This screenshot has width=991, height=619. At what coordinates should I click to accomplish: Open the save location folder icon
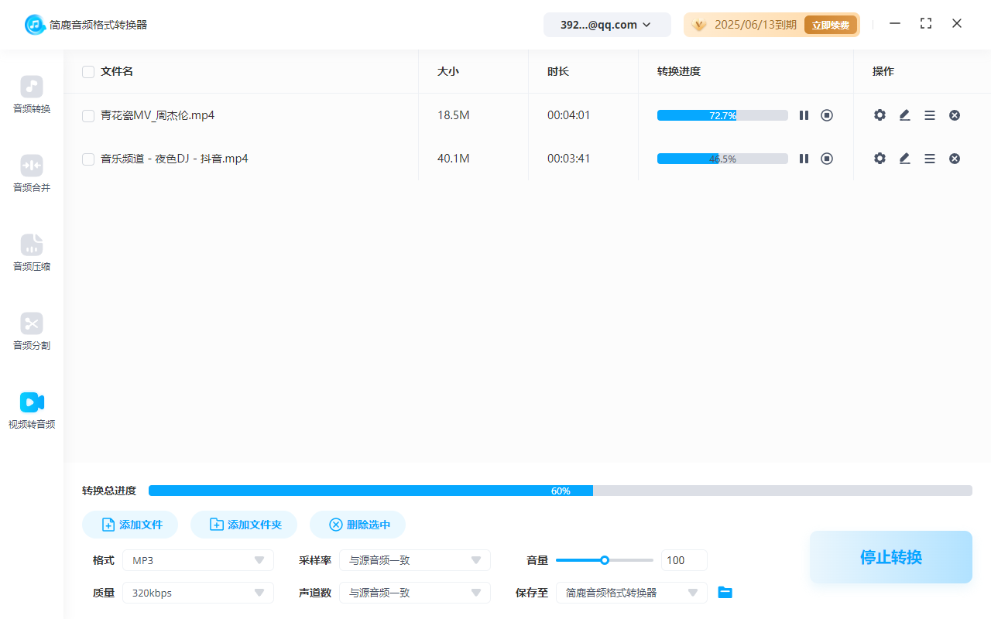point(725,593)
